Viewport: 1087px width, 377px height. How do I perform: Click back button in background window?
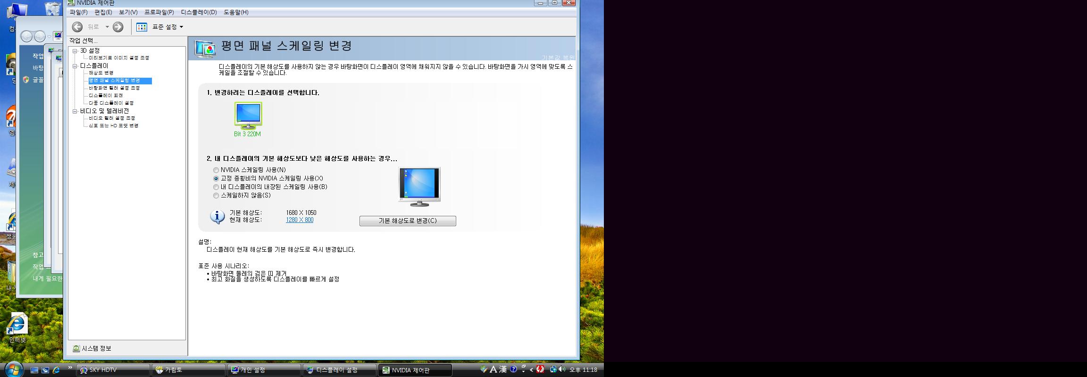point(26,36)
